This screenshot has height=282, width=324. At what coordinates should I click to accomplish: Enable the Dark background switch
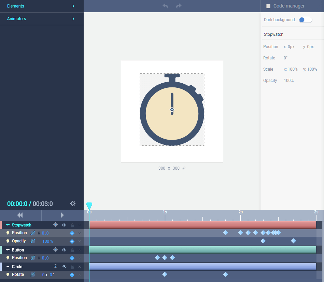305,19
